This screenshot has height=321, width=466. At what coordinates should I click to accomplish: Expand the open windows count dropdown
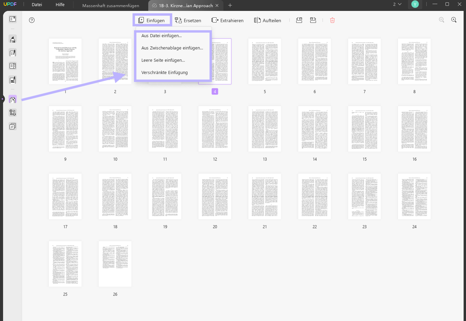(397, 4)
